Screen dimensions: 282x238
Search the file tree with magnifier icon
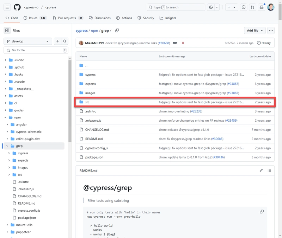click(65, 41)
